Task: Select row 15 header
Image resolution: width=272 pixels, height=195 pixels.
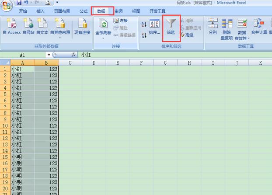Action: pos(5,157)
